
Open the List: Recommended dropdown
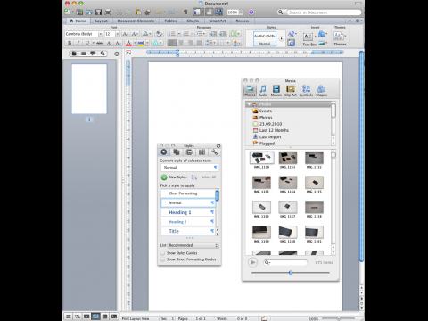pos(193,245)
